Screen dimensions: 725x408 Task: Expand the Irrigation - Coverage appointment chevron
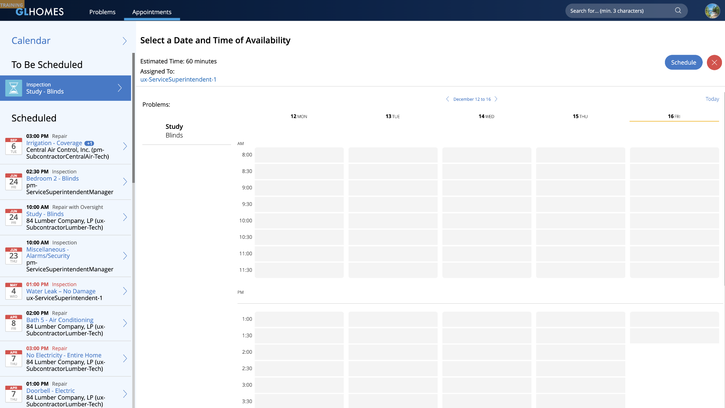click(125, 146)
